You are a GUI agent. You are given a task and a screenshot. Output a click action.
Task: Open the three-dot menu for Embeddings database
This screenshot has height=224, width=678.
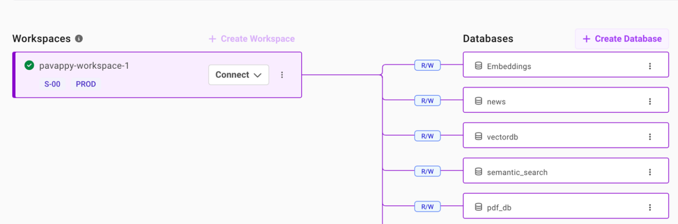click(x=650, y=66)
